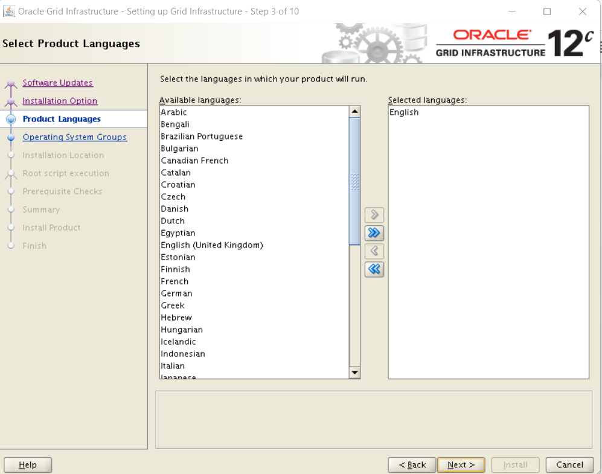The height and width of the screenshot is (474, 602).
Task: Select Hebrew in Available languages
Action: (x=254, y=318)
